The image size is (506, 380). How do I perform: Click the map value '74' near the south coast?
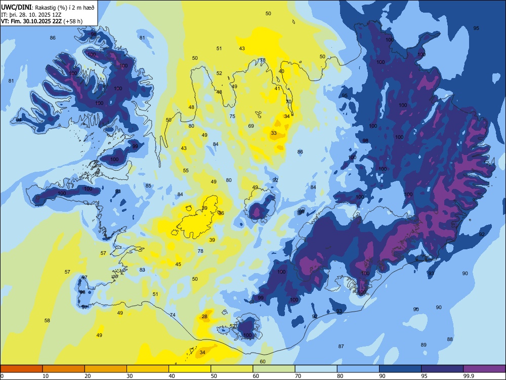point(173,315)
